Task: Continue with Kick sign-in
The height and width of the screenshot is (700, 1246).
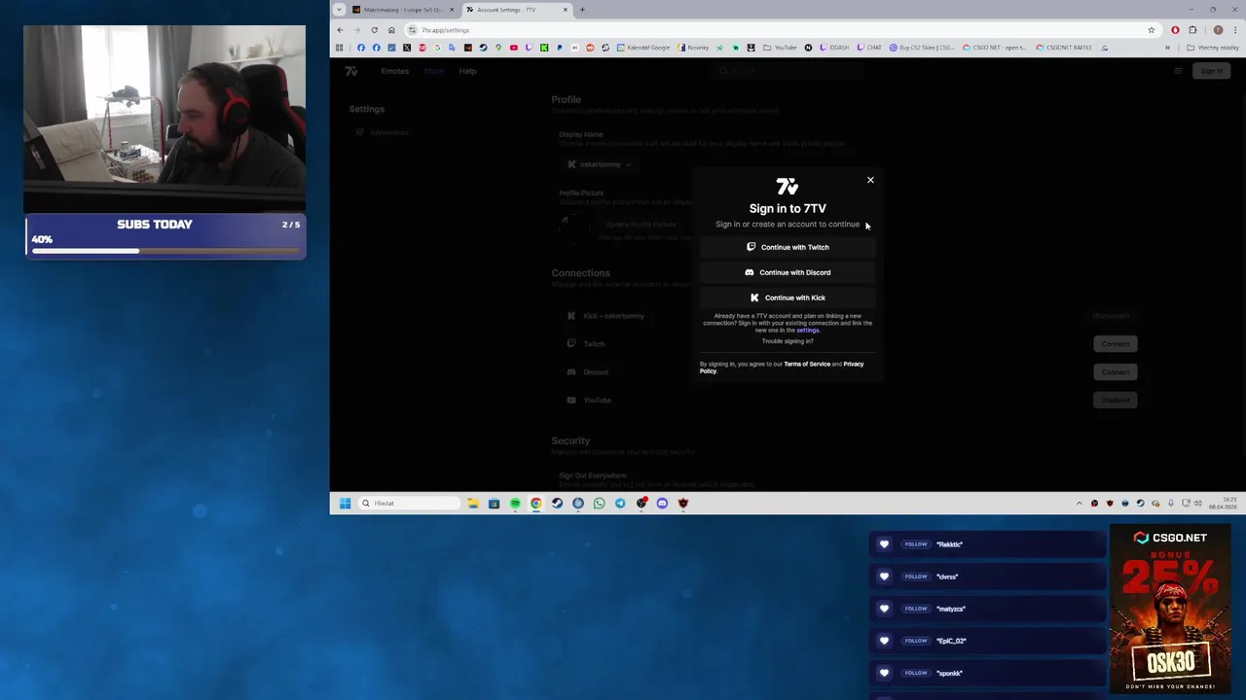Action: [788, 297]
